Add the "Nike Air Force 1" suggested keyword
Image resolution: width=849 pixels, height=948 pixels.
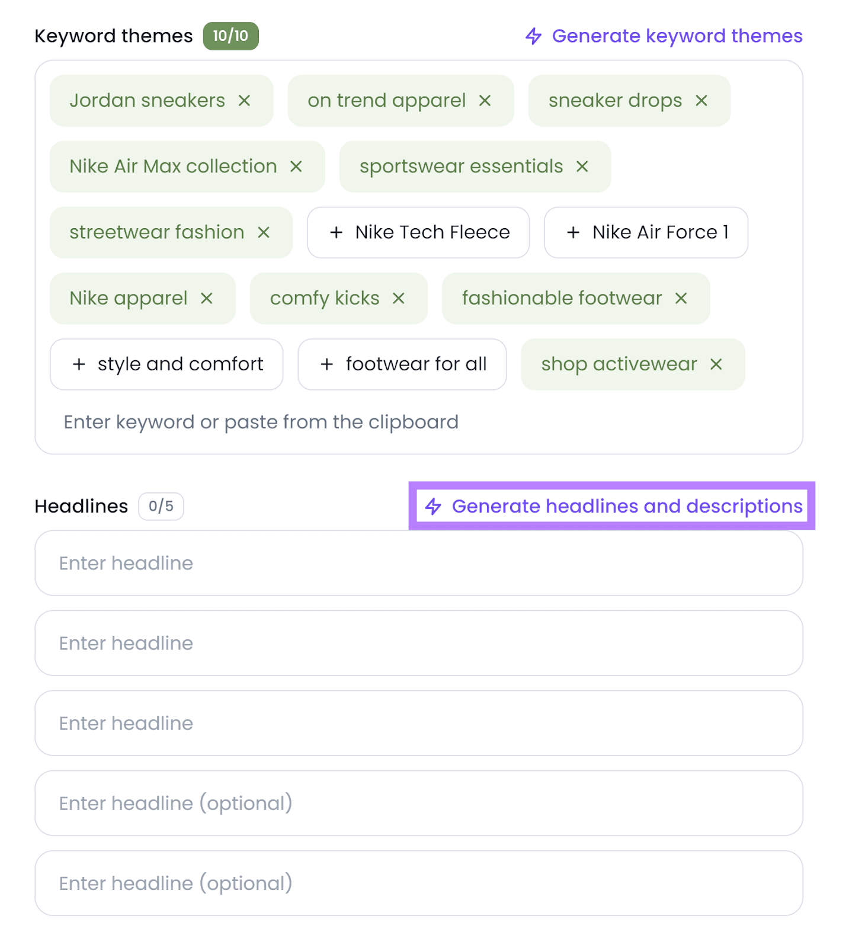click(645, 232)
